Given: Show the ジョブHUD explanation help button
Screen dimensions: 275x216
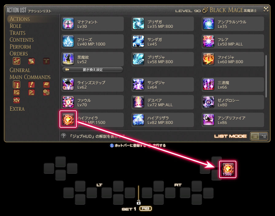Looking at the screenshot, I should pyautogui.click(x=64, y=136).
